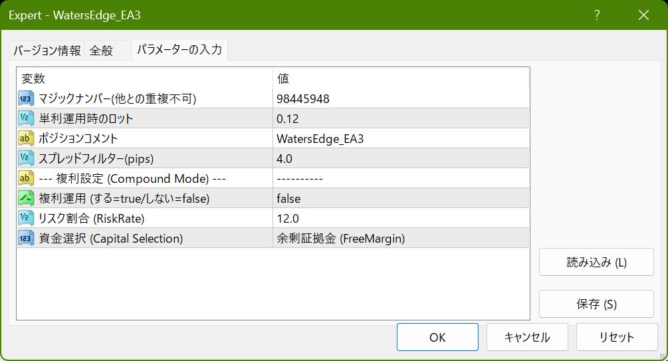Viewport: 668px width, 361px height.
Task: Select the パラメーターの入力 tab
Action: pyautogui.click(x=179, y=50)
